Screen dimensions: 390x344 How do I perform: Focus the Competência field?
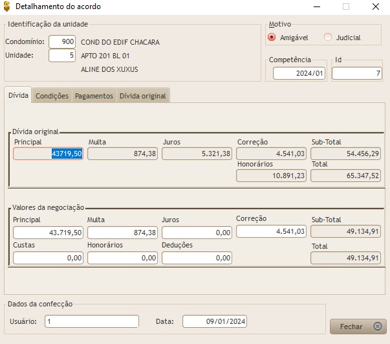298,74
